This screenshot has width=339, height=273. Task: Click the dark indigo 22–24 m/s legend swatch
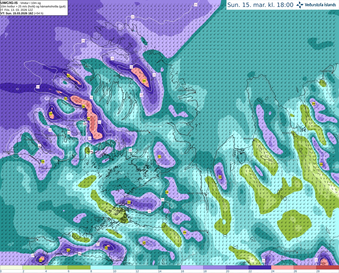pos(260,267)
